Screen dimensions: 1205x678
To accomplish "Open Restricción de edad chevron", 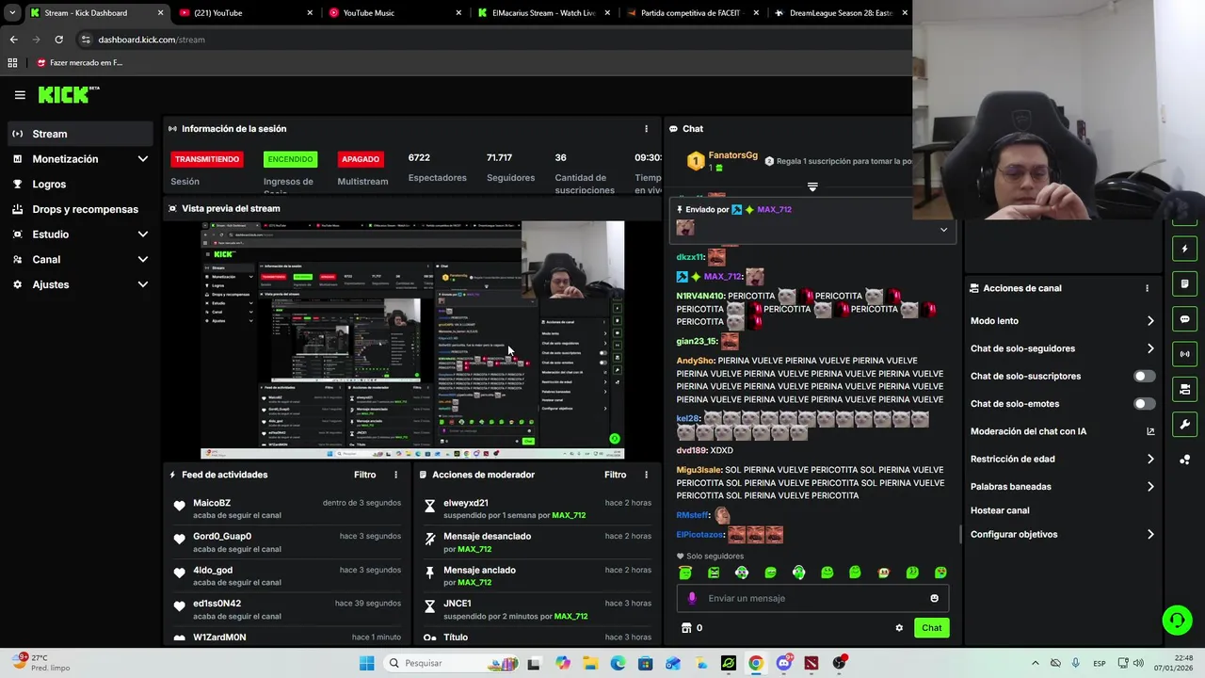I will 1150,459.
